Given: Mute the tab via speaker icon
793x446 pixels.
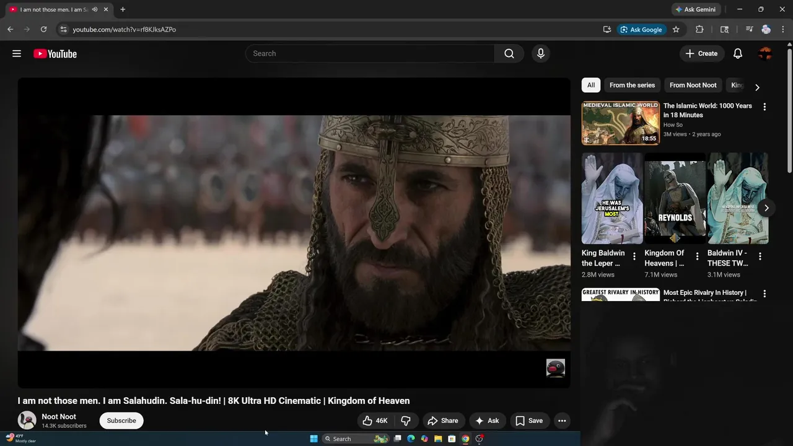Looking at the screenshot, I should [95, 9].
